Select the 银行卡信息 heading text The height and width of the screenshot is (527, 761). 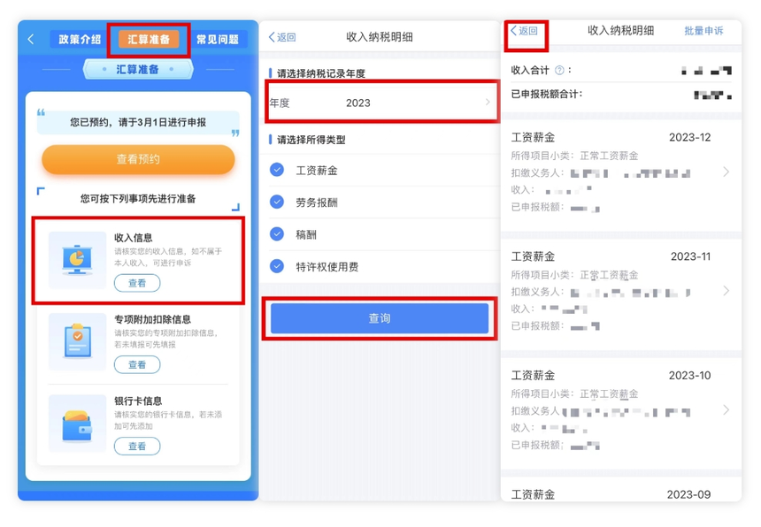(x=138, y=401)
